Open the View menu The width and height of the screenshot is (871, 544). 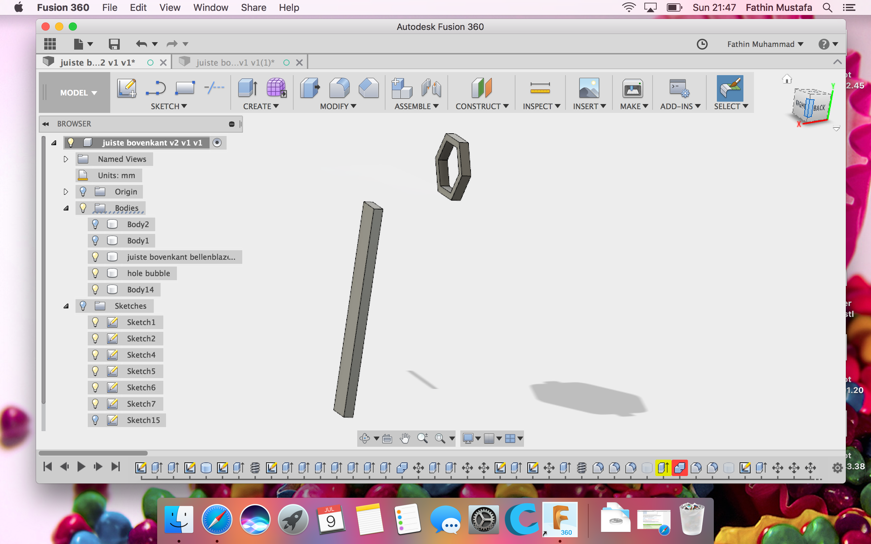pos(169,7)
